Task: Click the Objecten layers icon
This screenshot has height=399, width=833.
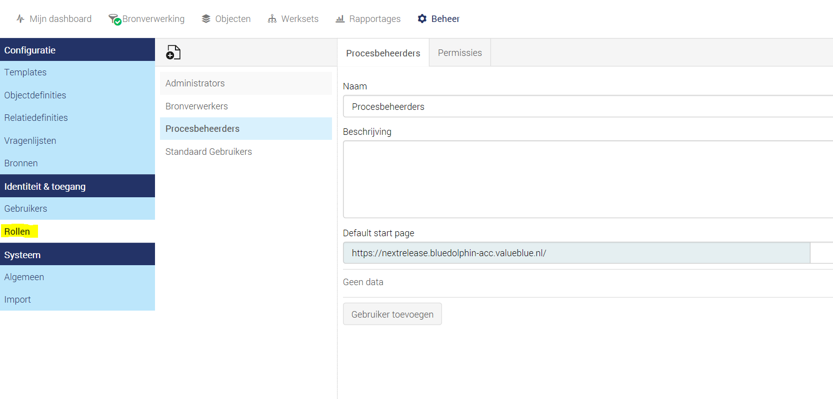Action: (206, 19)
